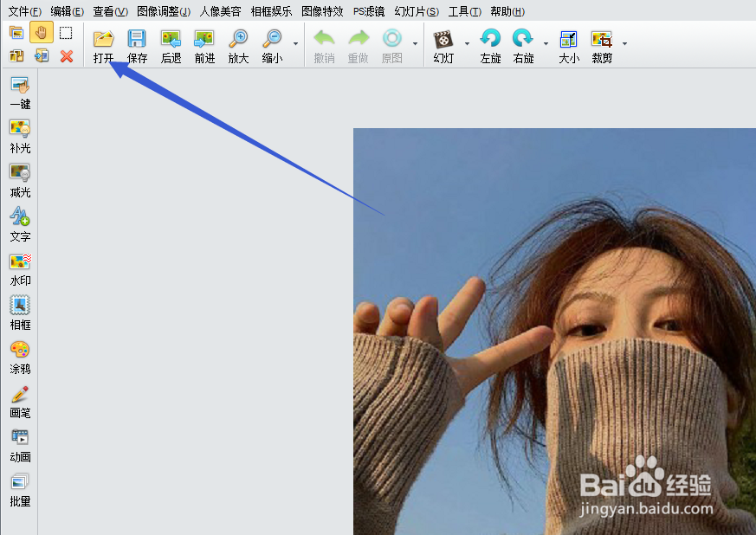Expand dropdown arrow next to 缩小
The image size is (756, 535).
coord(295,44)
